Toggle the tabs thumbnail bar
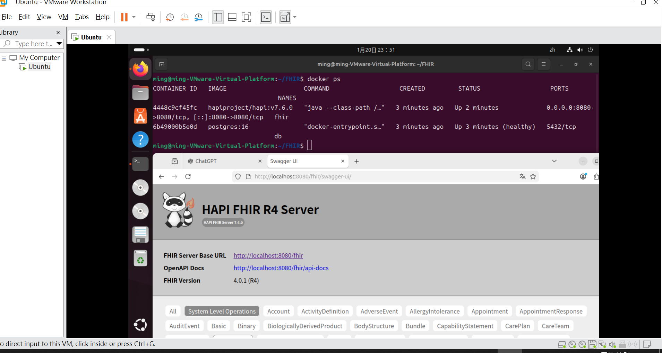Image resolution: width=662 pixels, height=353 pixels. pos(232,17)
